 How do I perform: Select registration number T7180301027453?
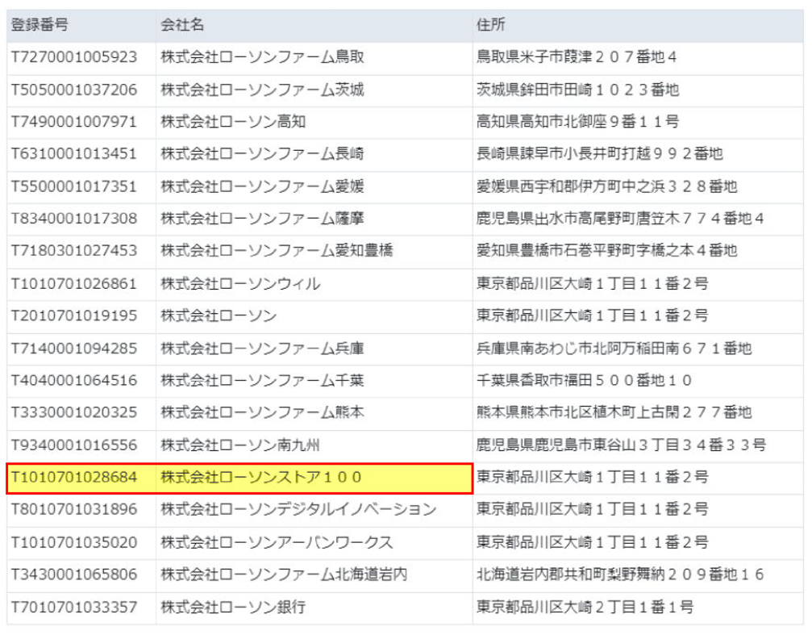(x=74, y=251)
